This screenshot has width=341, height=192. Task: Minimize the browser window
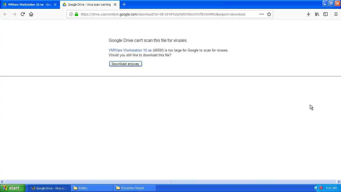(325, 3)
